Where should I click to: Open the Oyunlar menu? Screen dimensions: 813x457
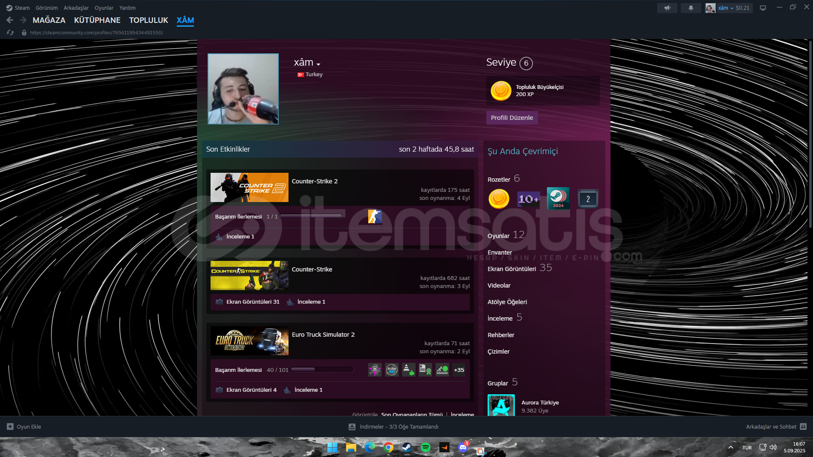104,8
